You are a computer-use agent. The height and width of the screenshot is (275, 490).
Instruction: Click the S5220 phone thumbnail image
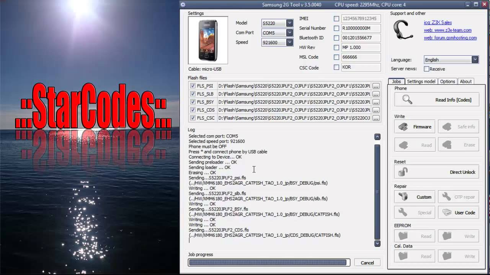208,40
